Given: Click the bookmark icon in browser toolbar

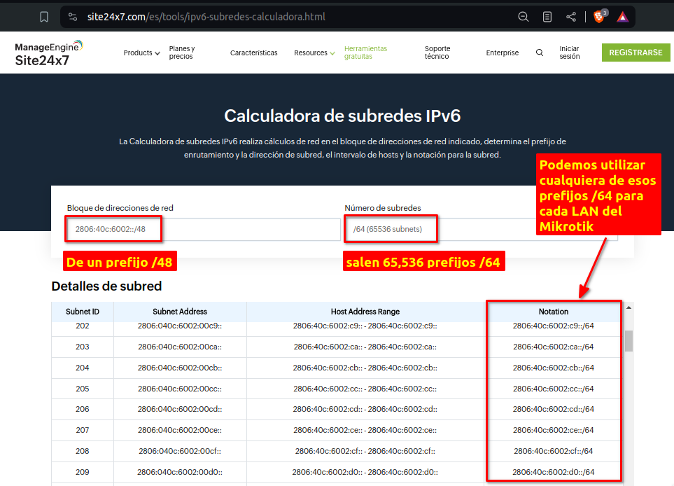Looking at the screenshot, I should tap(44, 16).
